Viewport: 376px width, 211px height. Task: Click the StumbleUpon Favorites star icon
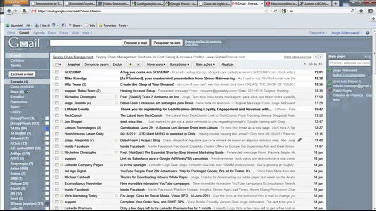(x=100, y=25)
